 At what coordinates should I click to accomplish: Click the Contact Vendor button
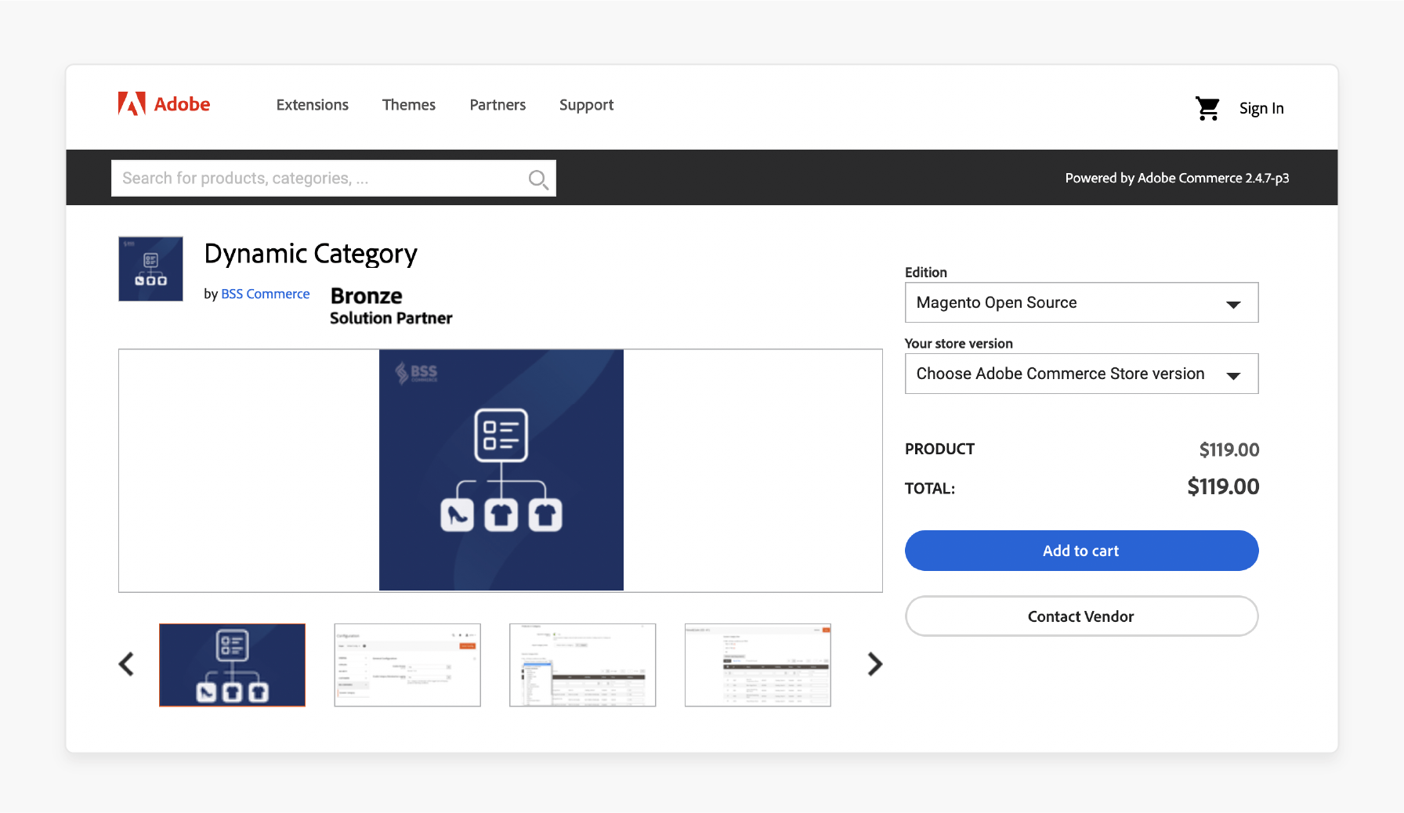1081,616
